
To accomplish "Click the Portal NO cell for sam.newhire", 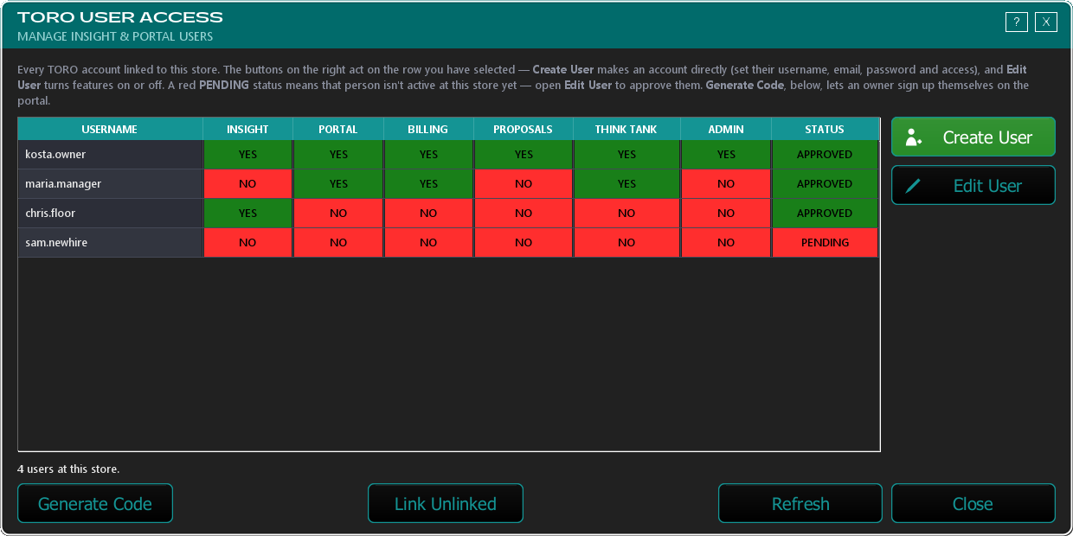I will pos(338,243).
